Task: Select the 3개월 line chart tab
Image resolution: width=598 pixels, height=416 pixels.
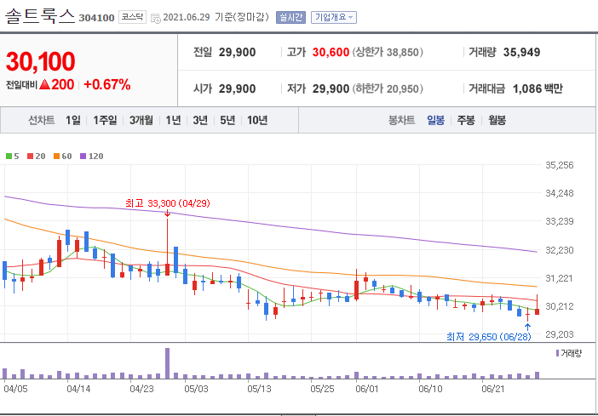Action: point(141,121)
